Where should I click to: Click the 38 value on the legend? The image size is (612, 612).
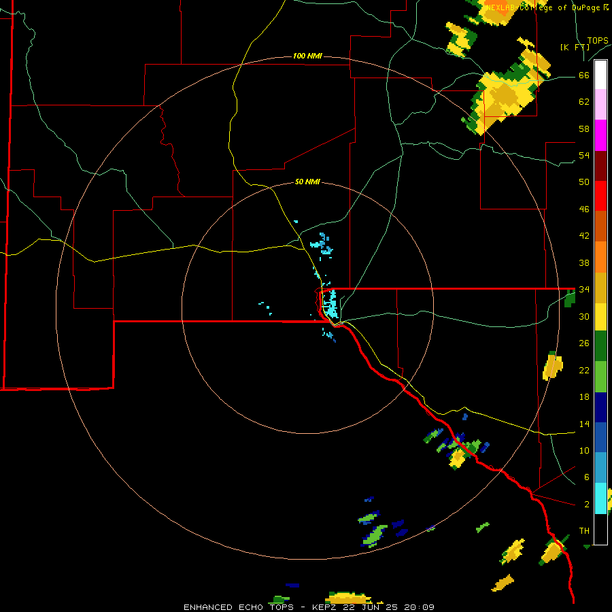(584, 262)
